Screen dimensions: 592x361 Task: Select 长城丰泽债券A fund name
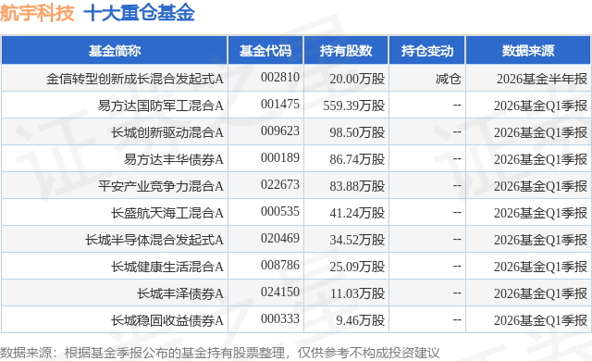point(180,293)
